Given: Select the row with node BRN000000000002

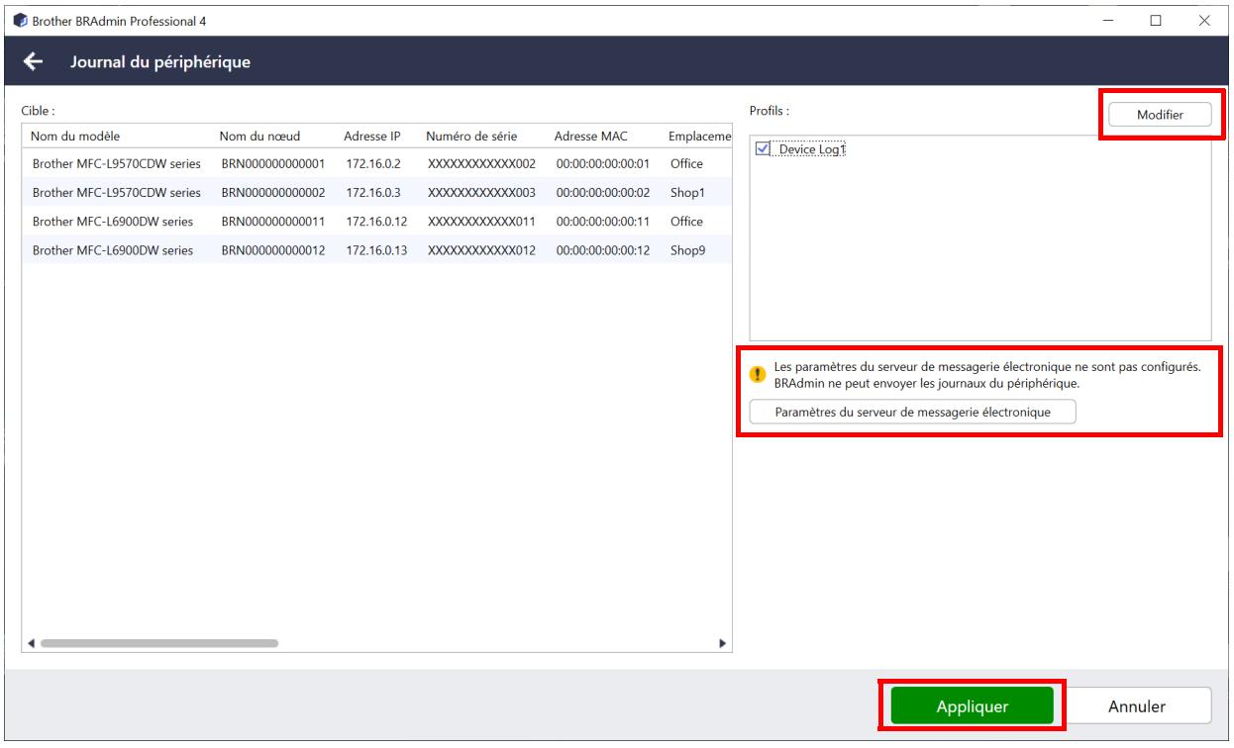Looking at the screenshot, I should 377,193.
